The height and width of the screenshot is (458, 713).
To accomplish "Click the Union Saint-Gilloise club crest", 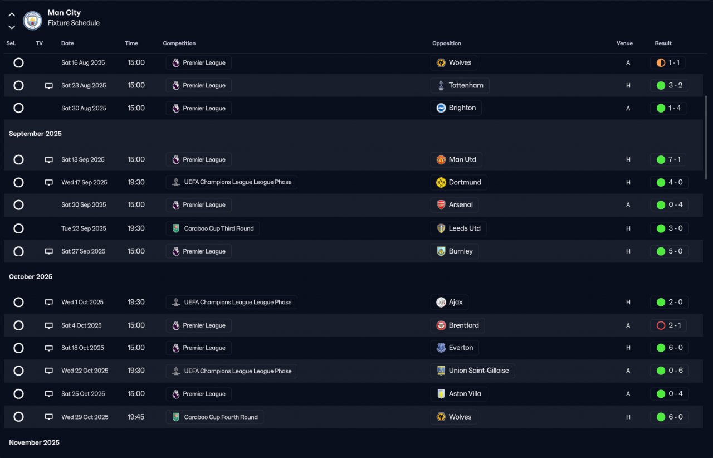I will tap(441, 371).
